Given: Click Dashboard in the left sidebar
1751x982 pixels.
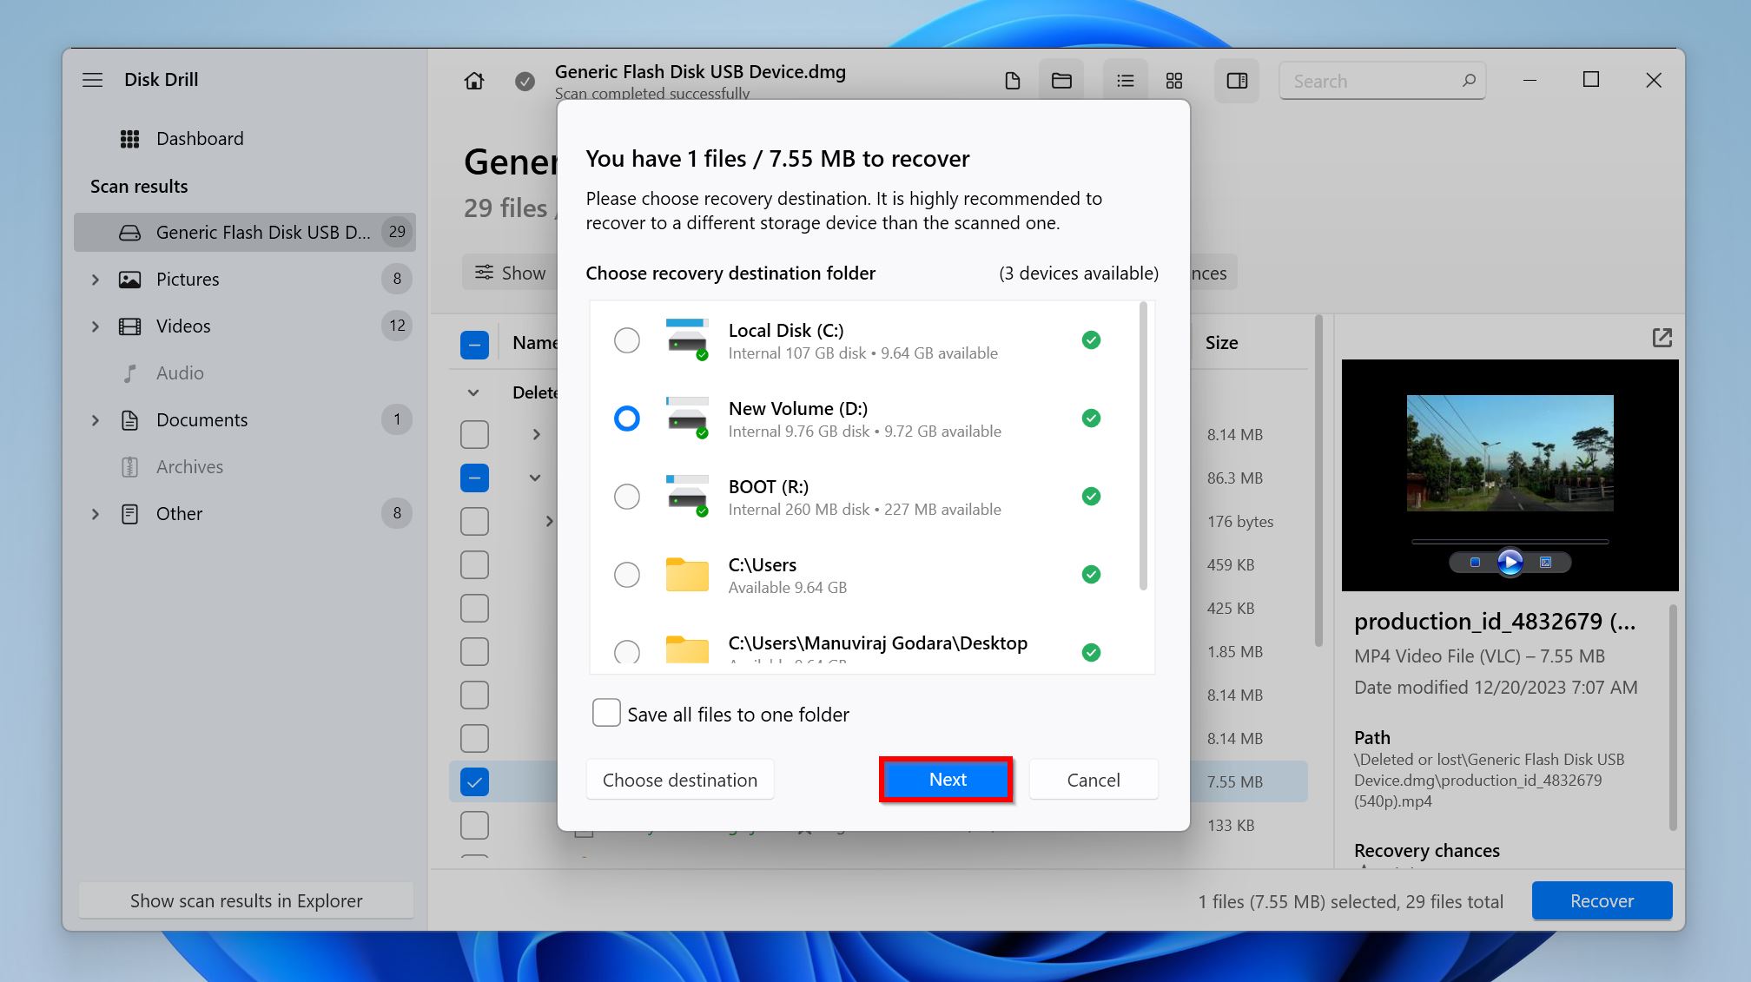Looking at the screenshot, I should [x=201, y=137].
